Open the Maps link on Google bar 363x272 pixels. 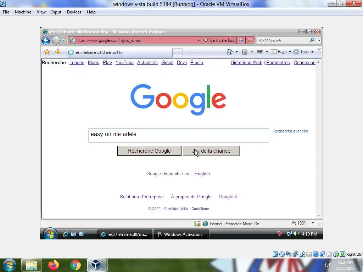pos(93,62)
